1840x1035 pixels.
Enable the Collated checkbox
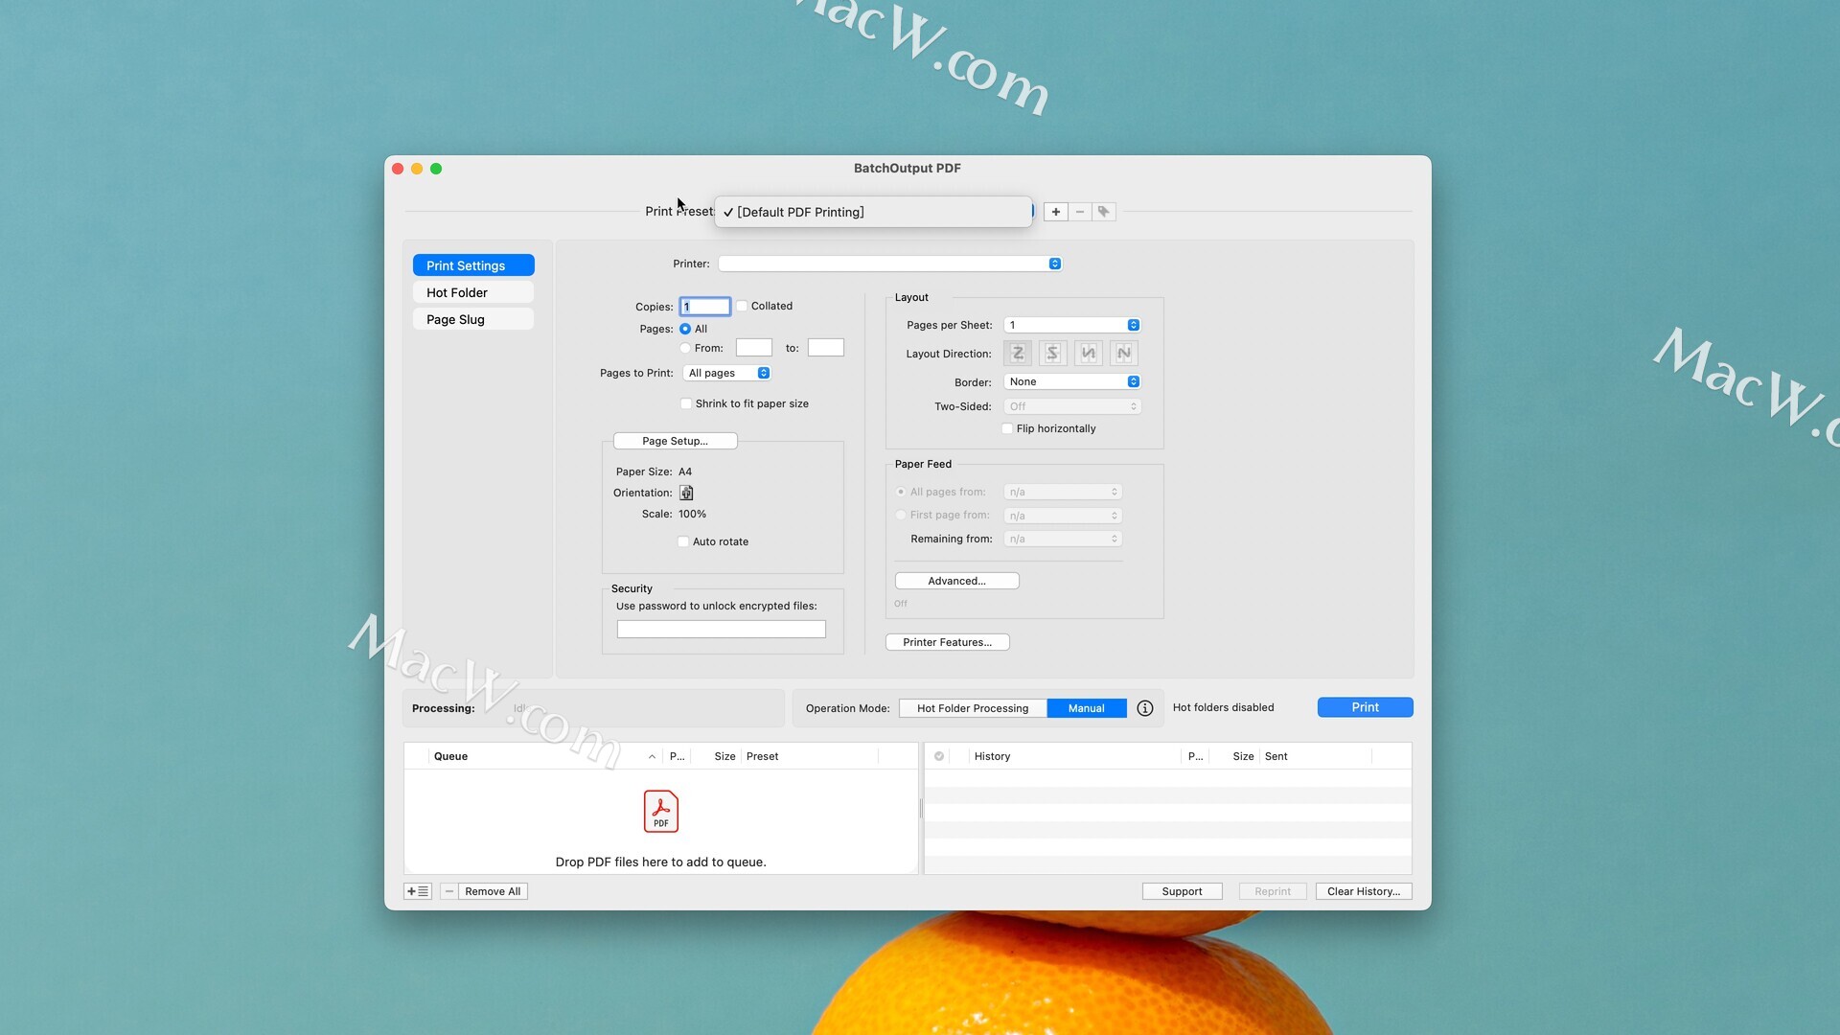pos(742,306)
